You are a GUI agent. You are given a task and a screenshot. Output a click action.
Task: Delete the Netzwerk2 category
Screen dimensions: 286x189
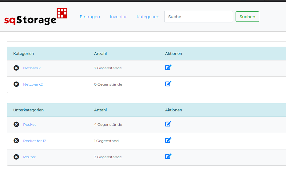click(16, 84)
